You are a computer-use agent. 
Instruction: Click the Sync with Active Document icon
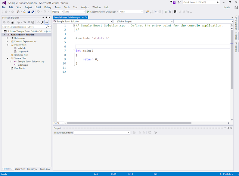click(x=25, y=22)
